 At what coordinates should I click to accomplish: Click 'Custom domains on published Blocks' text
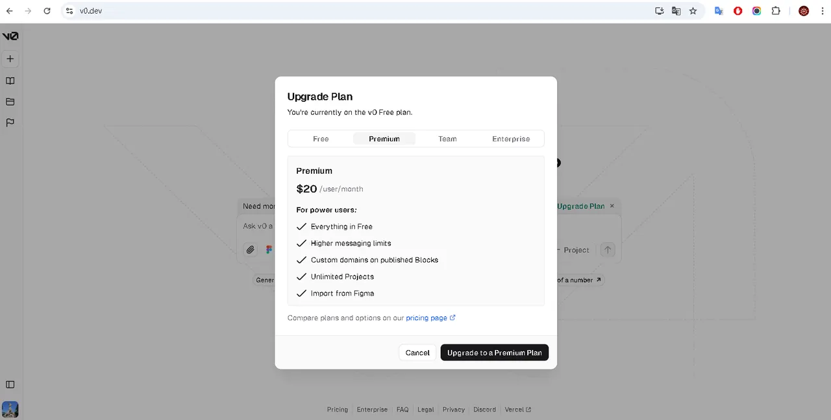point(375,260)
